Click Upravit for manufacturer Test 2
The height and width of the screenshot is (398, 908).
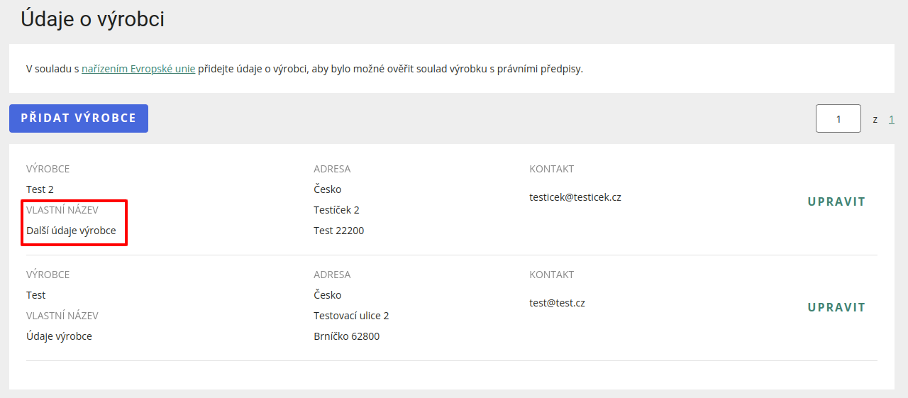[836, 201]
